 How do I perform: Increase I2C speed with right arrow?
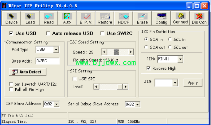click(x=131, y=52)
